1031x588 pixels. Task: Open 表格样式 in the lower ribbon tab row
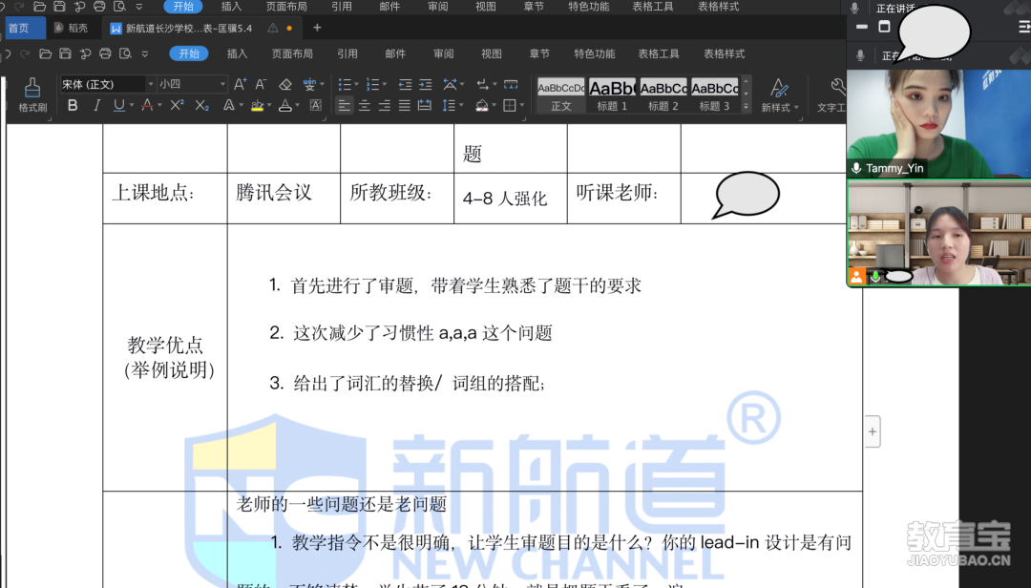coord(724,54)
